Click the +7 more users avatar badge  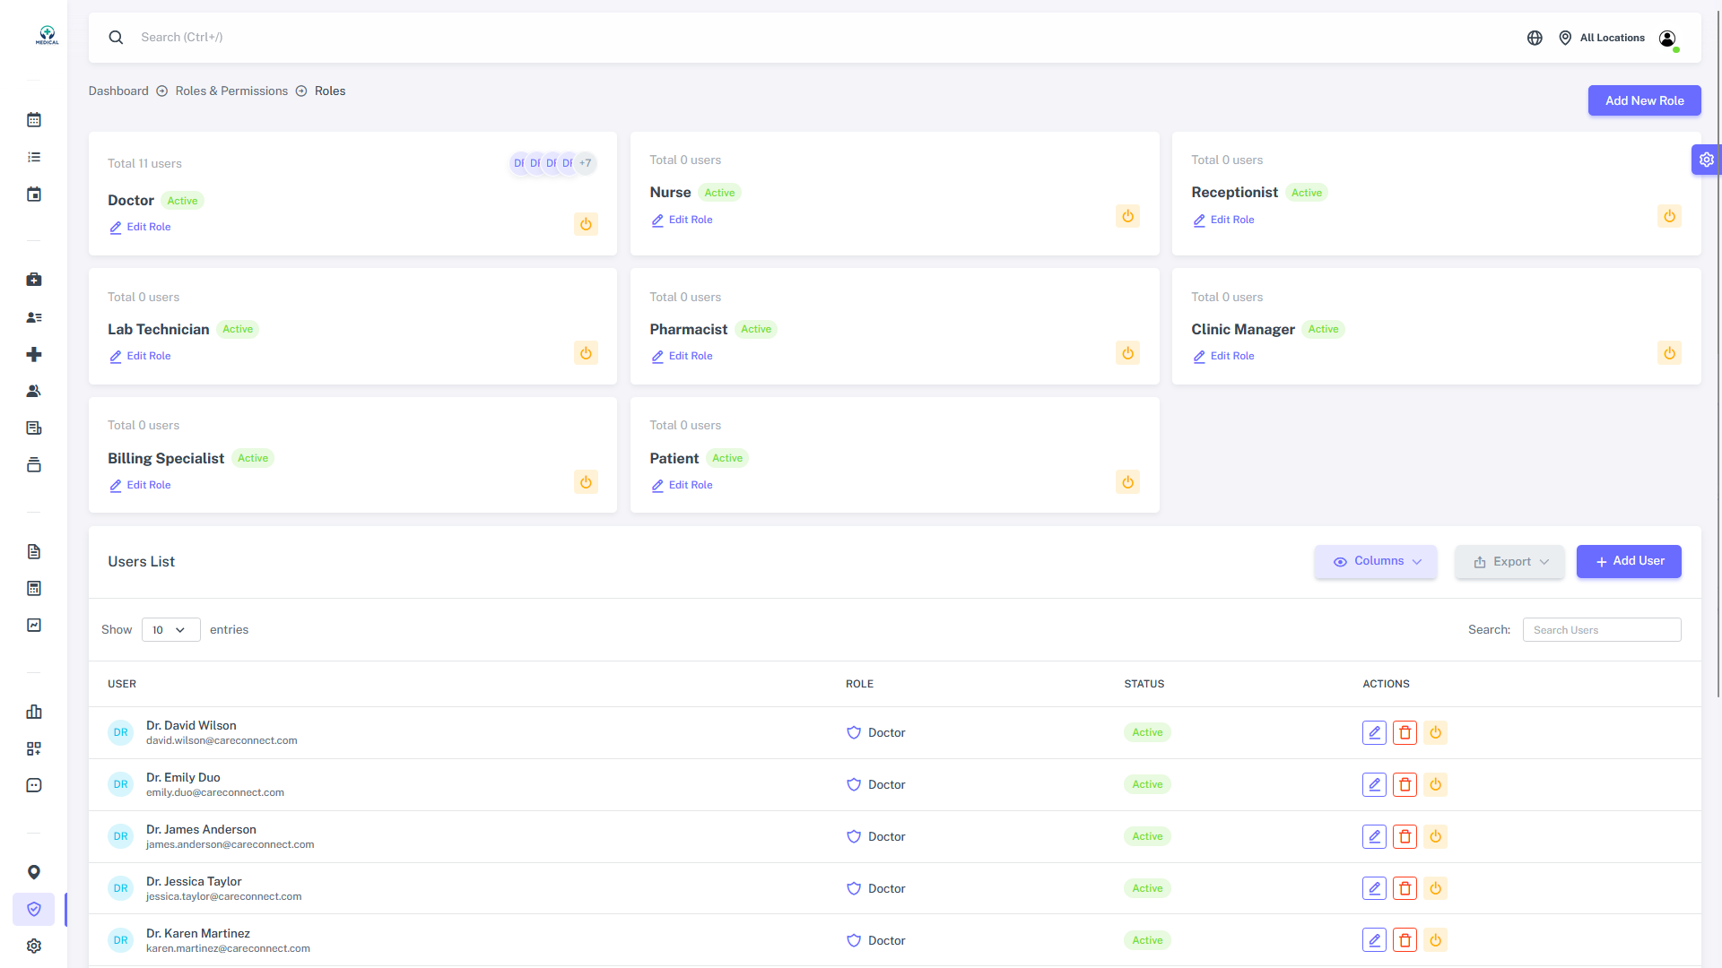[585, 163]
